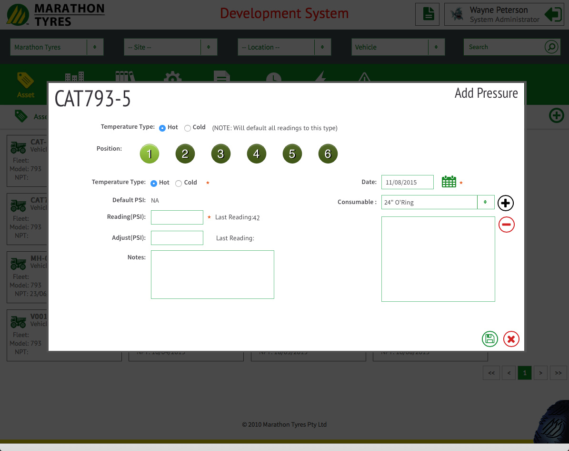569x451 pixels.
Task: Open the document icon in header
Action: [x=427, y=14]
